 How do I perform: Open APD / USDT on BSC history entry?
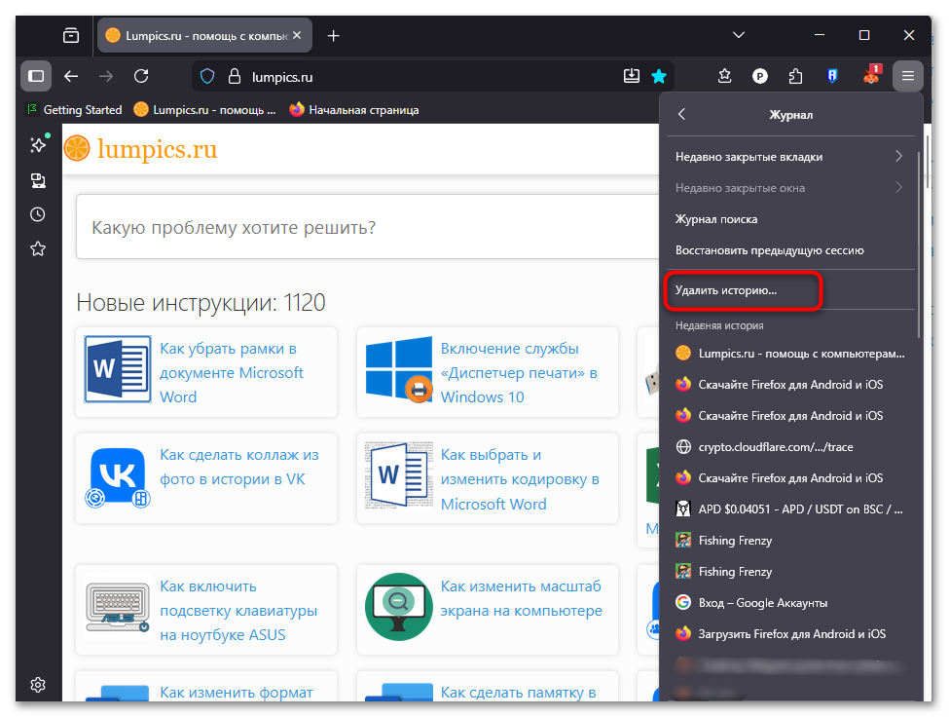(790, 509)
